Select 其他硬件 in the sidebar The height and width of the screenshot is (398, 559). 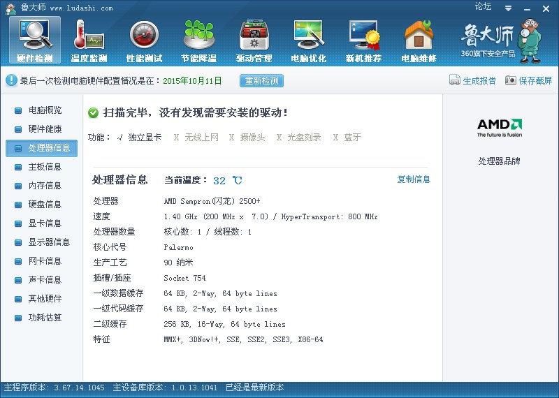(x=41, y=299)
